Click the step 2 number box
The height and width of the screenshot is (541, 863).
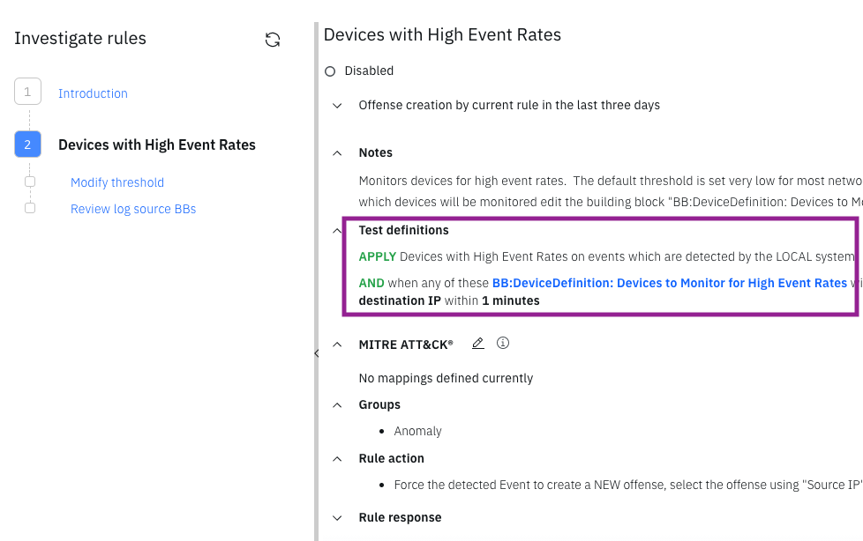pos(27,145)
